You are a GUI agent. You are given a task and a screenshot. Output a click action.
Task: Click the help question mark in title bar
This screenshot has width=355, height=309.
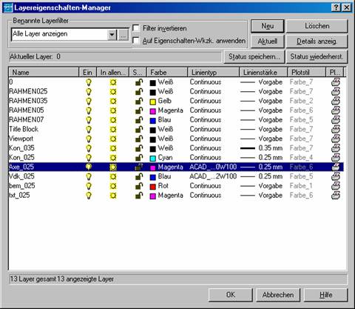pos(336,7)
